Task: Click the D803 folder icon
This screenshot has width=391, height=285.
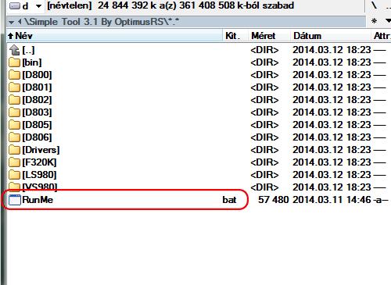Action: click(14, 112)
